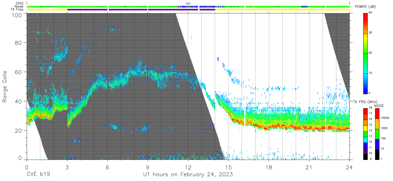Click the '1000' label on NOISE legend
This screenshot has height=181, width=393.
(x=385, y=128)
